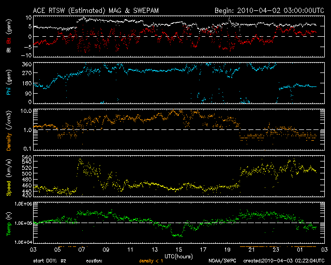
Task: Click the 'ACE RTSW (Estimated) MAG & SWEPAM' title
Action: [x=96, y=10]
